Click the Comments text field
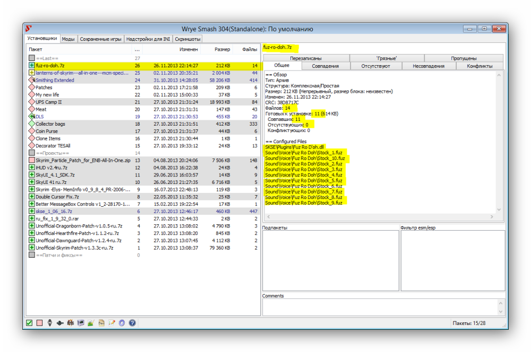The image size is (531, 352). pos(380,307)
